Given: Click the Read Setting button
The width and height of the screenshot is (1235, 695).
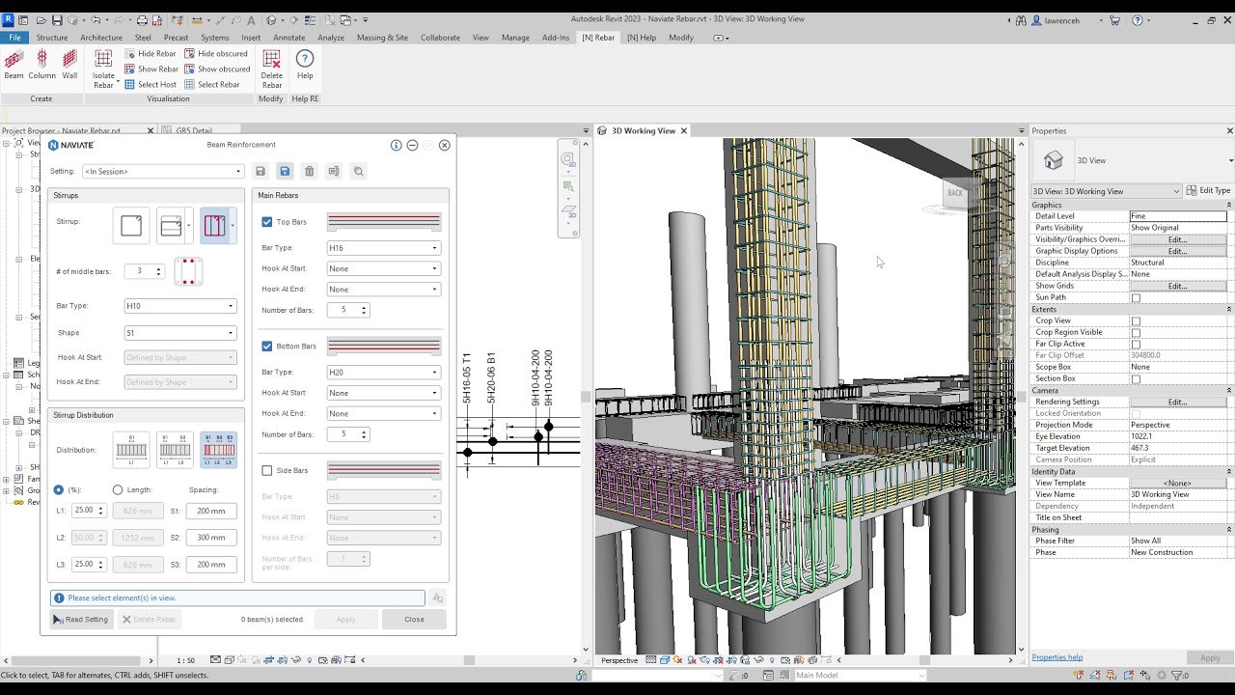Looking at the screenshot, I should pyautogui.click(x=81, y=620).
